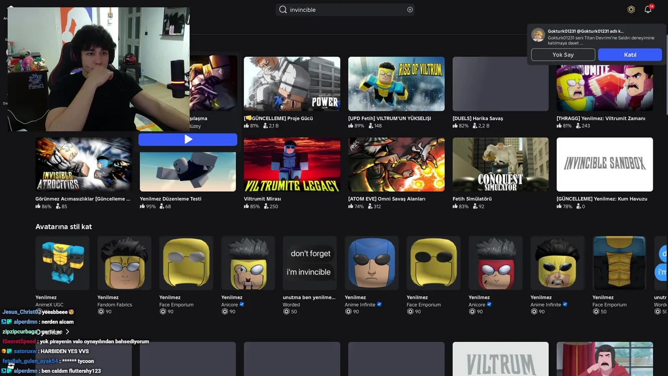Click Robux price icon under Worded item
Screen dimensions: 668x376
click(x=286, y=312)
